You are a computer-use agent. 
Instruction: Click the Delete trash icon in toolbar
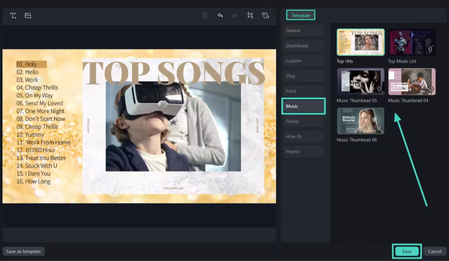coord(205,15)
